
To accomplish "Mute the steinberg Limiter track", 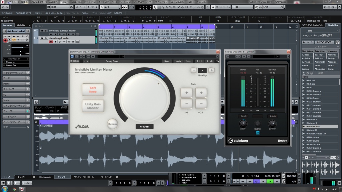I will pyautogui.click(x=42, y=38).
